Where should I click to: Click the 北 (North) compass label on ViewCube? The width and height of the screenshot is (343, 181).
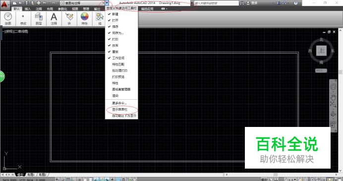click(321, 39)
